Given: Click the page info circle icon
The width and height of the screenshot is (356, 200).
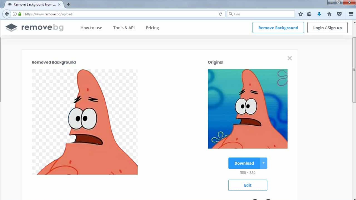Looking at the screenshot, I should pos(14,14).
